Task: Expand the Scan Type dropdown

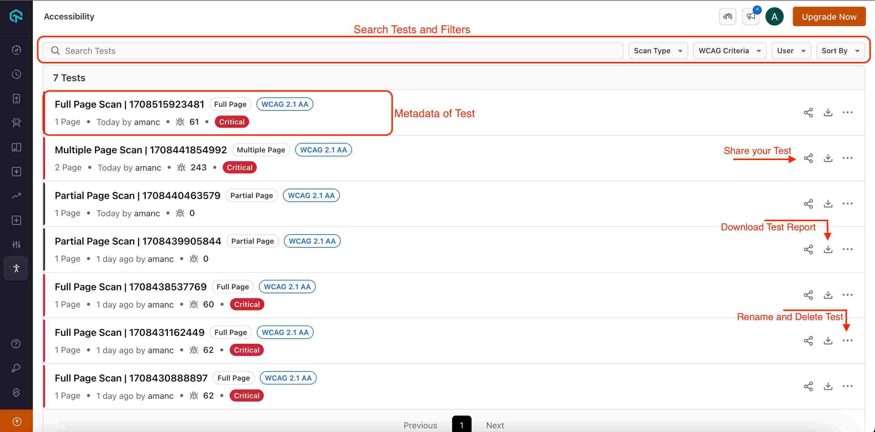Action: (x=657, y=51)
